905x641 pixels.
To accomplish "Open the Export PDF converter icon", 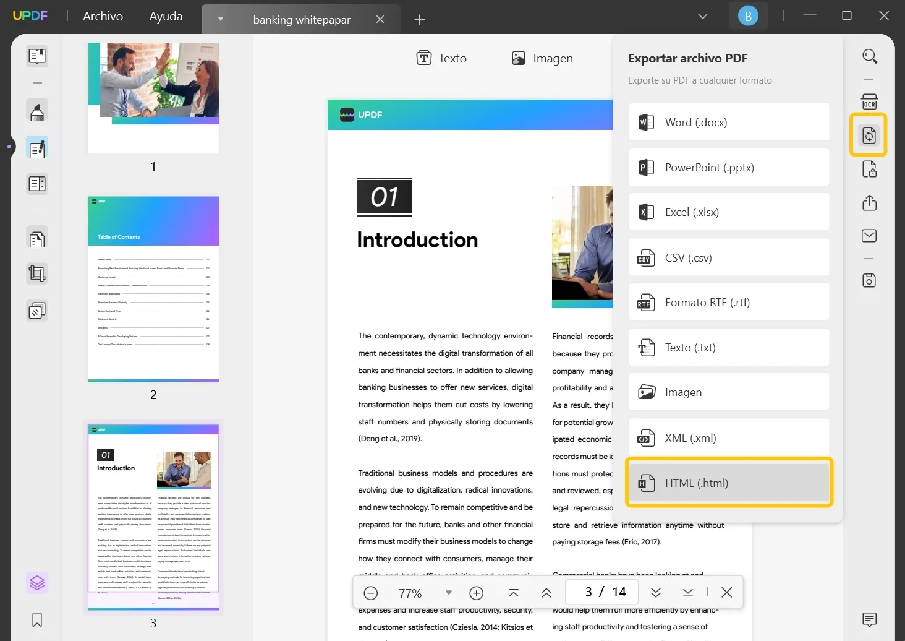I will tap(869, 135).
